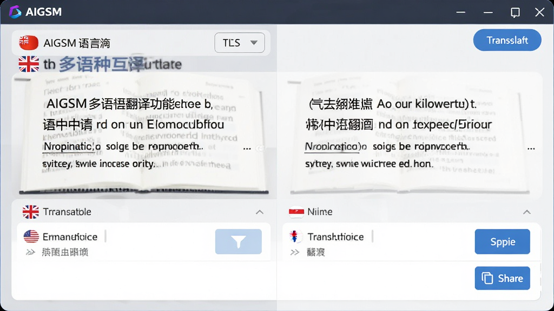Click the underlined Nropinatic link in left panel
The width and height of the screenshot is (554, 311).
point(72,146)
